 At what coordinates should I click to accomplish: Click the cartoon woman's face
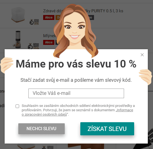click(75, 29)
